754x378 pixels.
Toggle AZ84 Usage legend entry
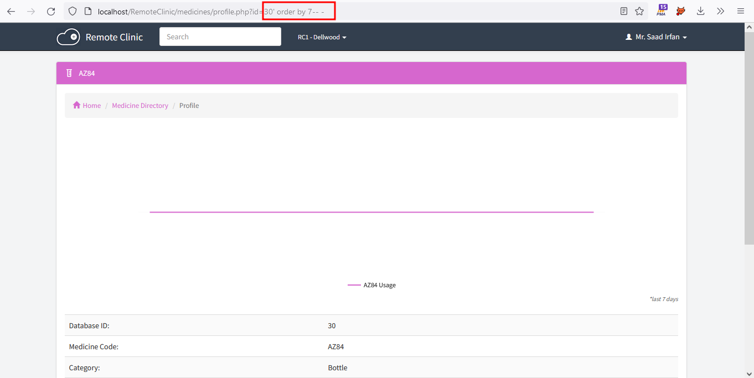click(x=371, y=285)
